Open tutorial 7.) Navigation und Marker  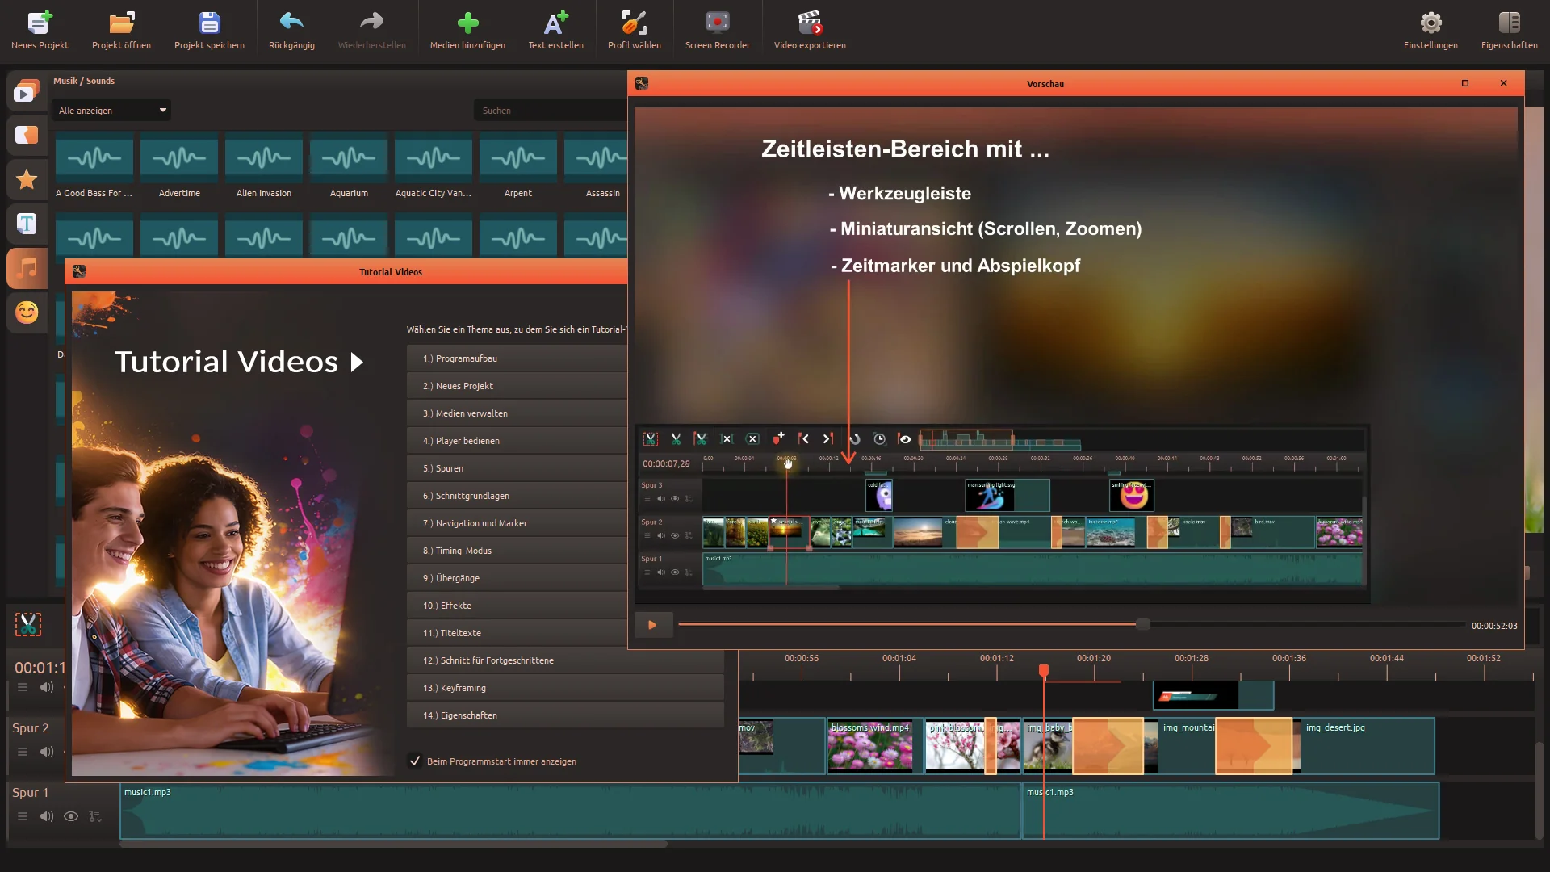pyautogui.click(x=517, y=523)
